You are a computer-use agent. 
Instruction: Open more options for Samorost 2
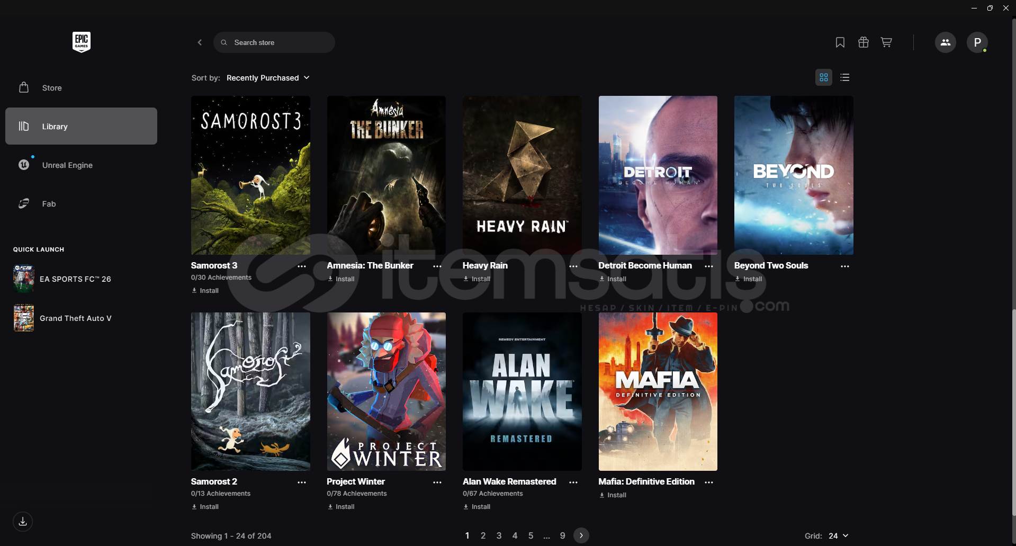302,482
